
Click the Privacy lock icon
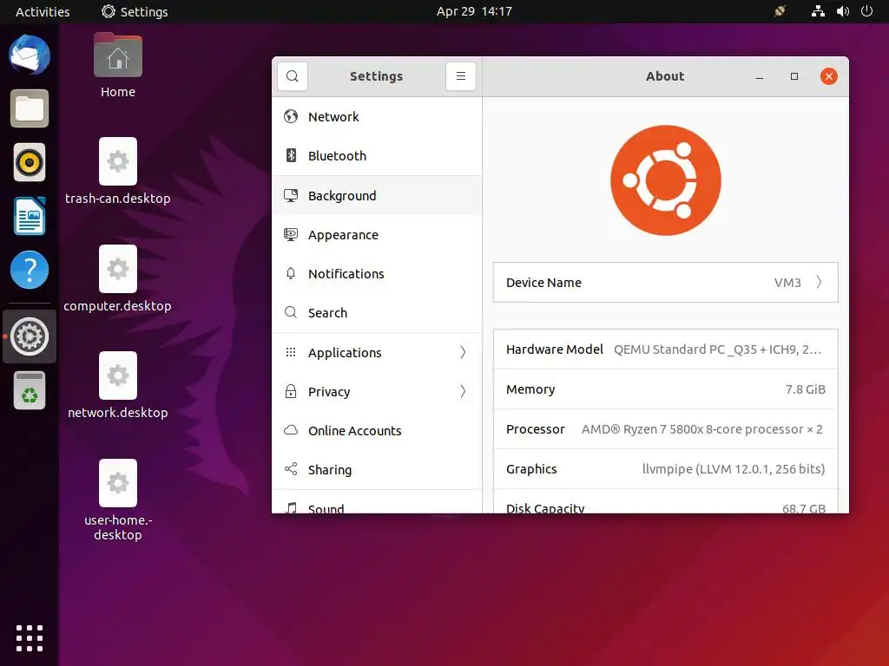[291, 391]
